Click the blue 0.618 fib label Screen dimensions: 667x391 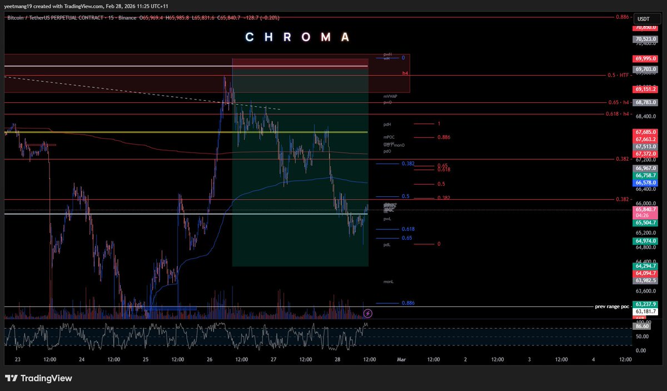click(x=409, y=229)
